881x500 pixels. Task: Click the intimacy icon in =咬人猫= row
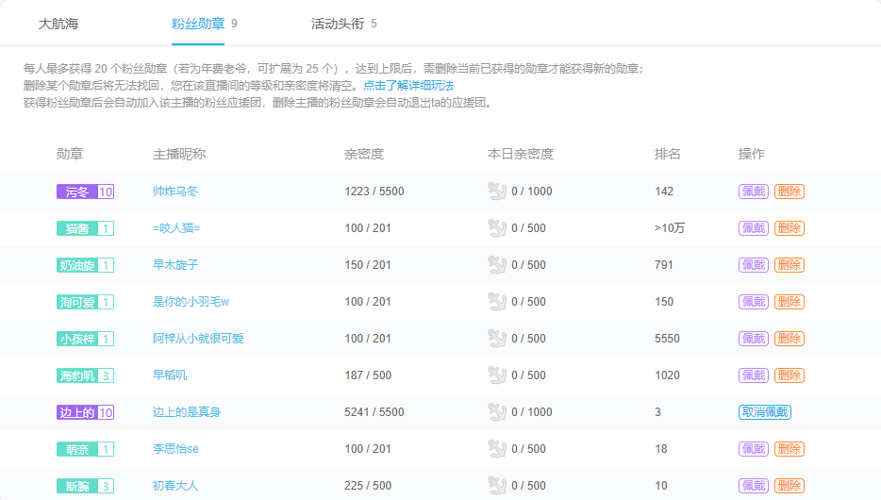pos(497,228)
